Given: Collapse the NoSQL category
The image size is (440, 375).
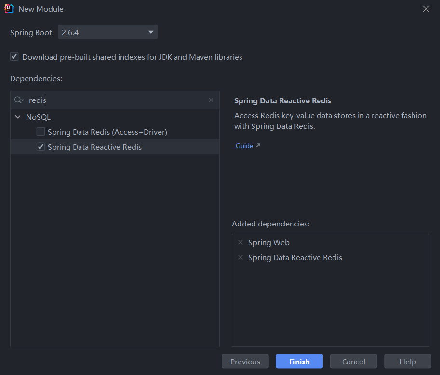Looking at the screenshot, I should (x=18, y=117).
